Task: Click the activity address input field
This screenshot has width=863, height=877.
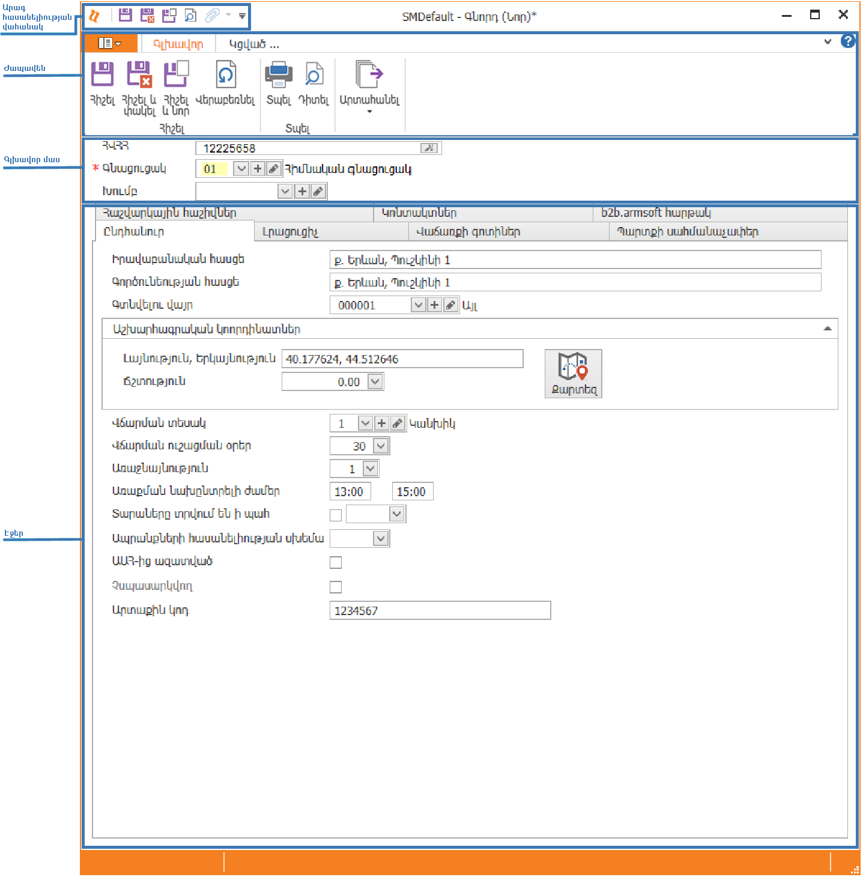Action: click(x=575, y=282)
